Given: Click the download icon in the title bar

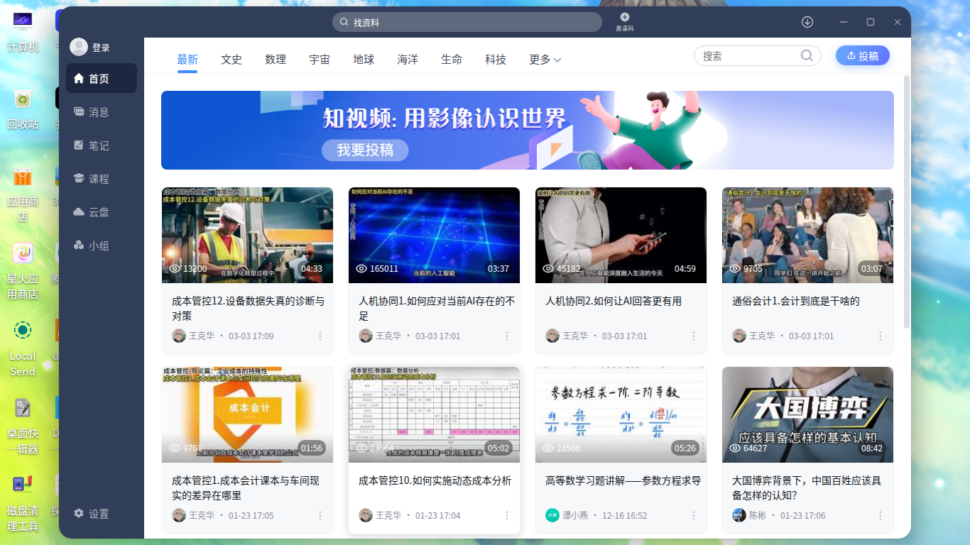Looking at the screenshot, I should 807,22.
